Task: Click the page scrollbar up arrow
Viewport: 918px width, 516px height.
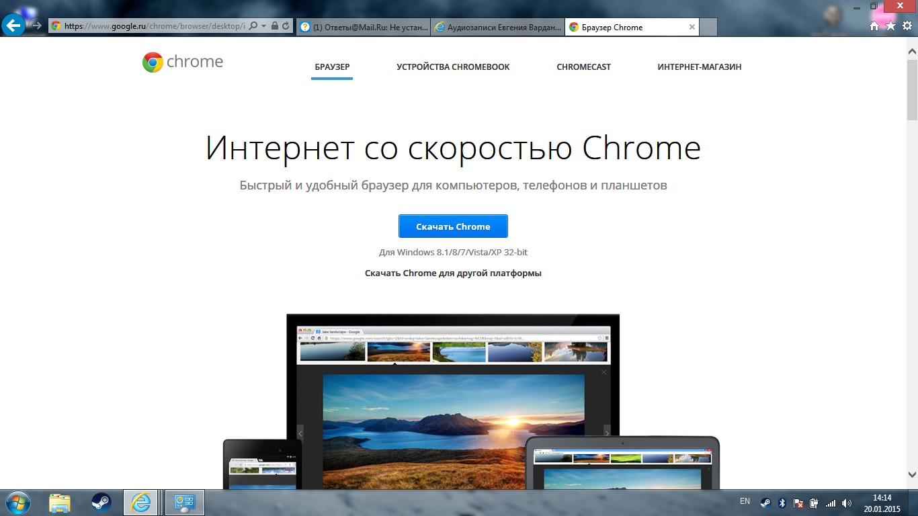Action: (912, 51)
